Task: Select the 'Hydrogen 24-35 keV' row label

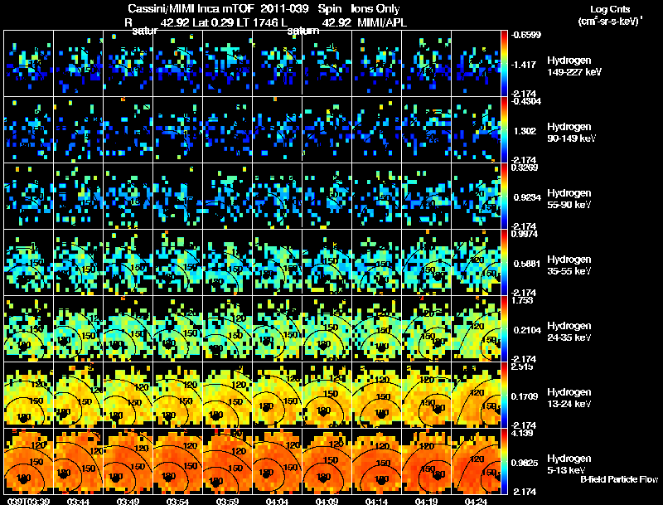Action: (x=569, y=332)
